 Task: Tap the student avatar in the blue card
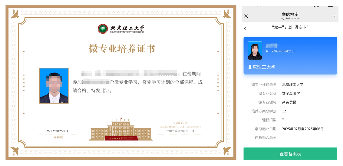point(255,50)
